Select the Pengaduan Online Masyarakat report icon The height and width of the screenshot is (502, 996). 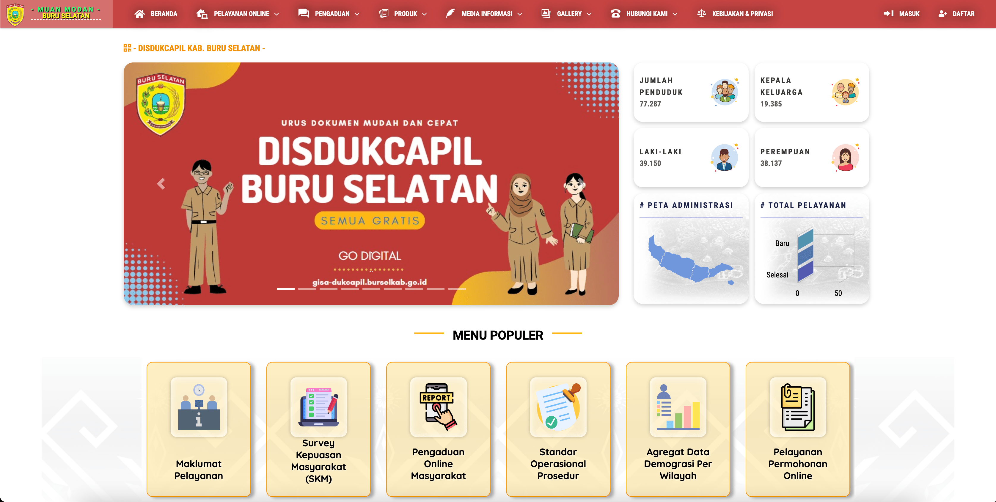[439, 407]
